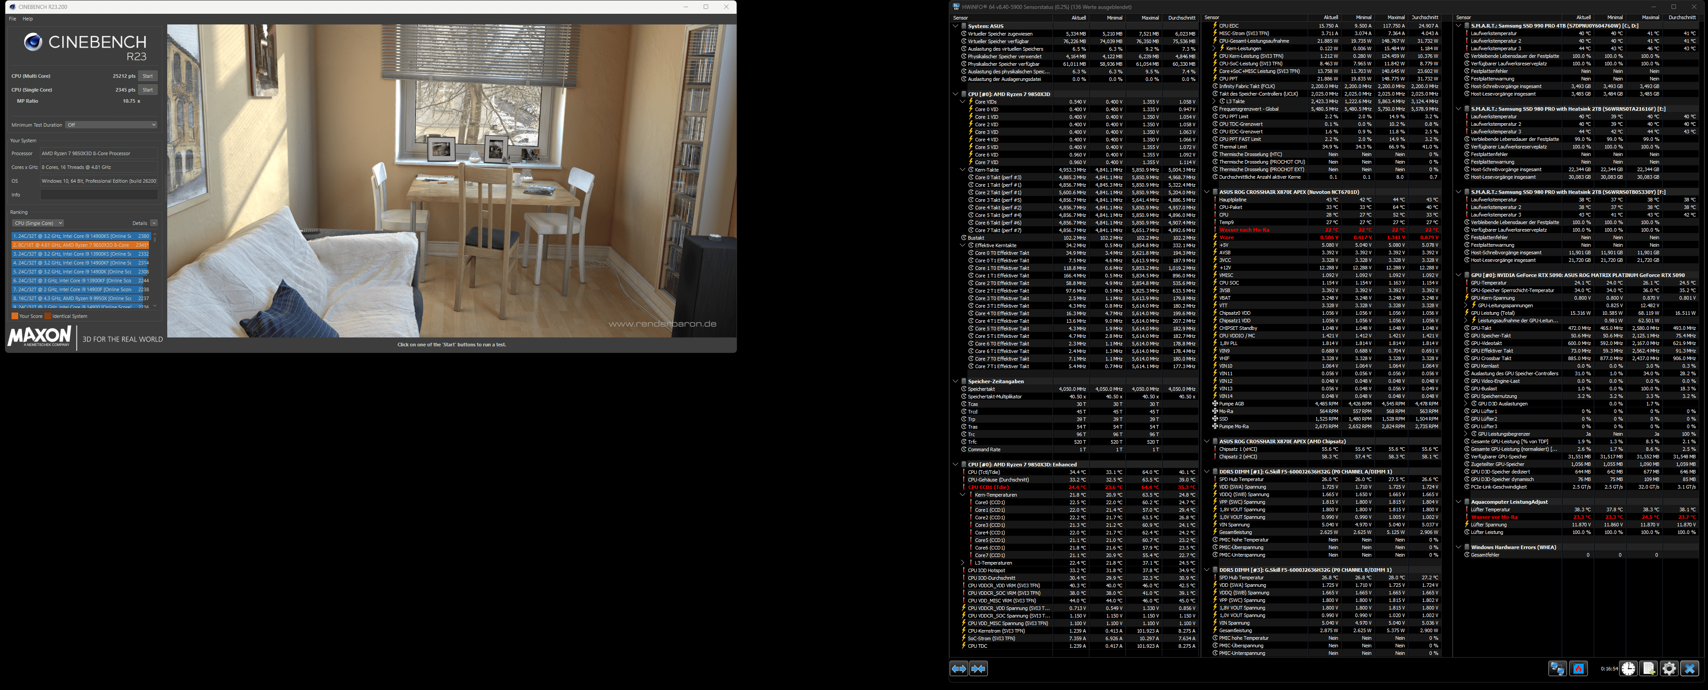
Task: Click the collapse columns arrows icon in HWiNFO
Action: pos(978,669)
